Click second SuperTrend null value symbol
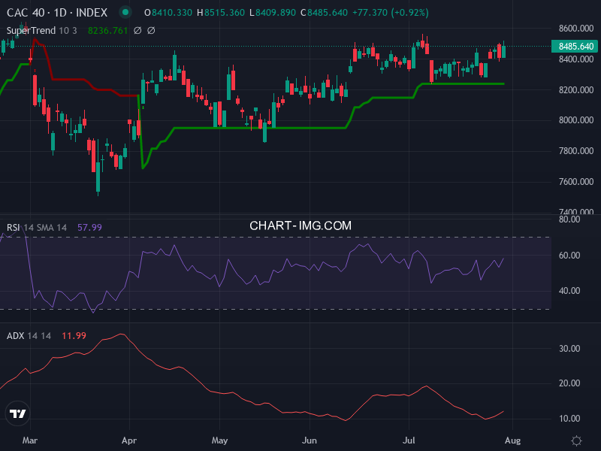 pyautogui.click(x=151, y=30)
